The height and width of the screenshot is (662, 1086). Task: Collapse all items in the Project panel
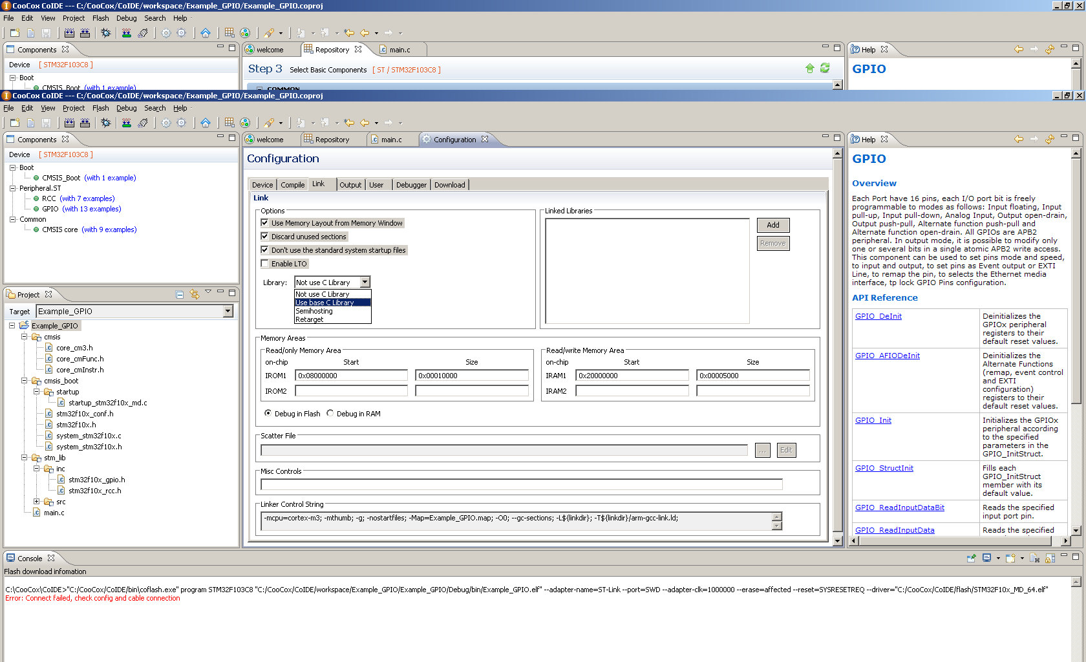180,295
